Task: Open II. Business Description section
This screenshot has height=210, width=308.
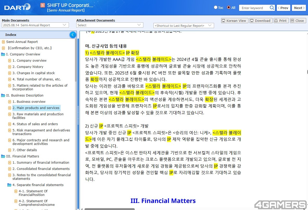Action: click(x=25, y=96)
